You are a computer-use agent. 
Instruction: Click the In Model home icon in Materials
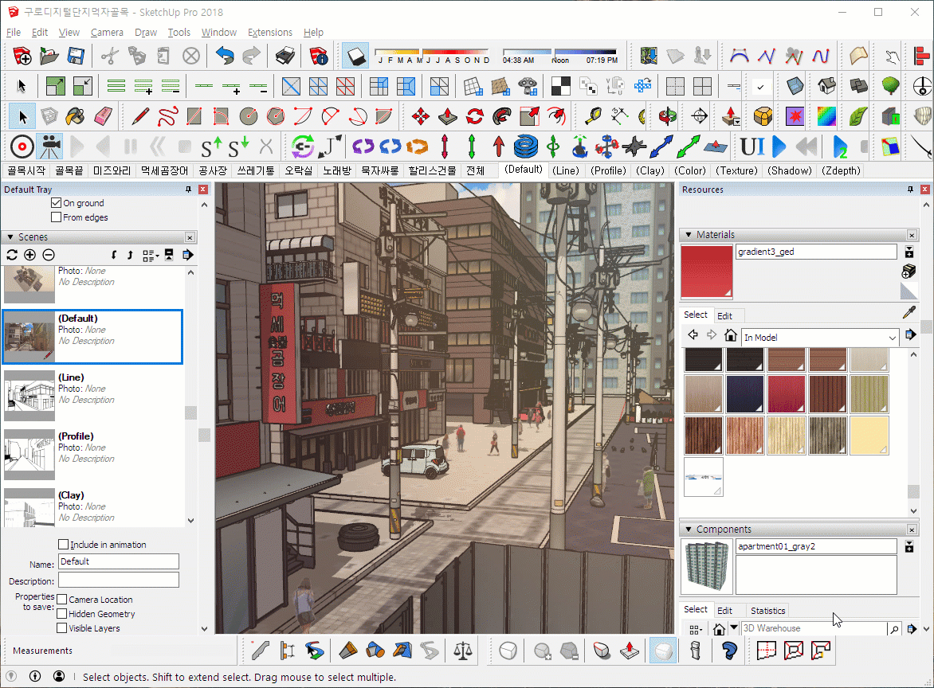731,335
